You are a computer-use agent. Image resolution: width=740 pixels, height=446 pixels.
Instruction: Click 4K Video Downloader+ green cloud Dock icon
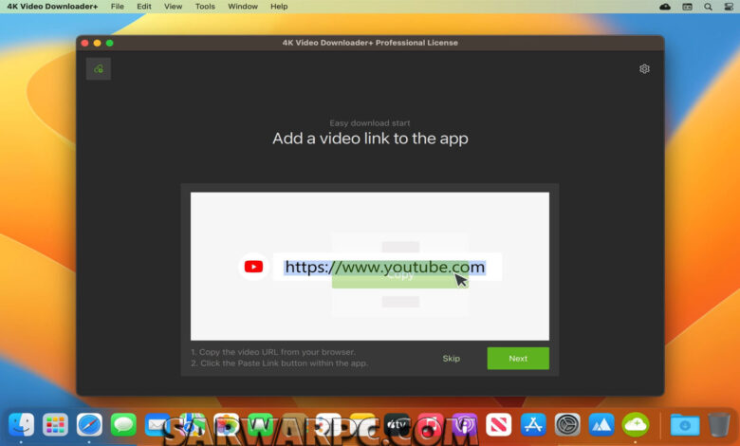tap(636, 424)
